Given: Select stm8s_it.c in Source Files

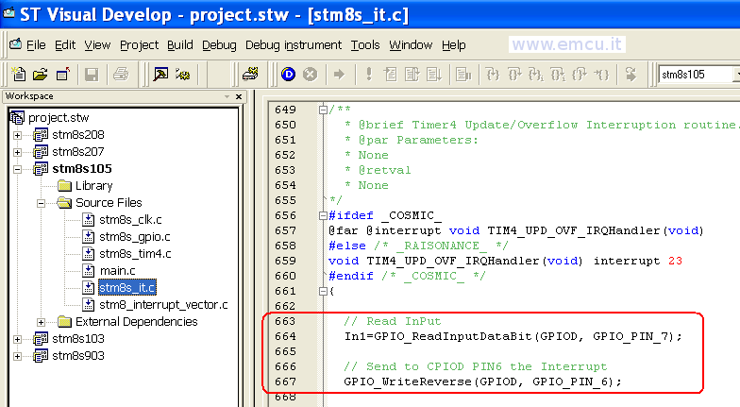Looking at the screenshot, I should tap(126, 287).
